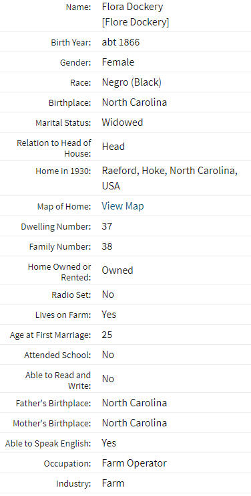Select the Home Owned or Rented value
The image size is (251, 496).
click(117, 270)
